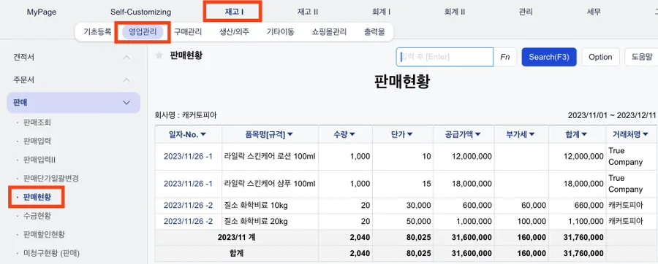
Task: Open the 일자-No. column sort dropdown
Action: [x=203, y=134]
